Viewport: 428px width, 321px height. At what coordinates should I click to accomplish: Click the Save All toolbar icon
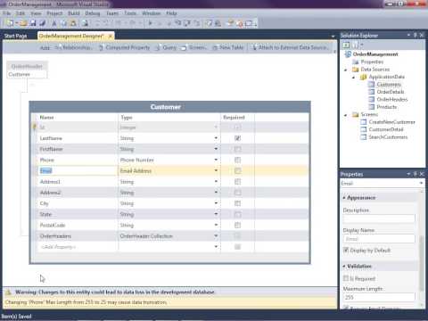(42, 23)
